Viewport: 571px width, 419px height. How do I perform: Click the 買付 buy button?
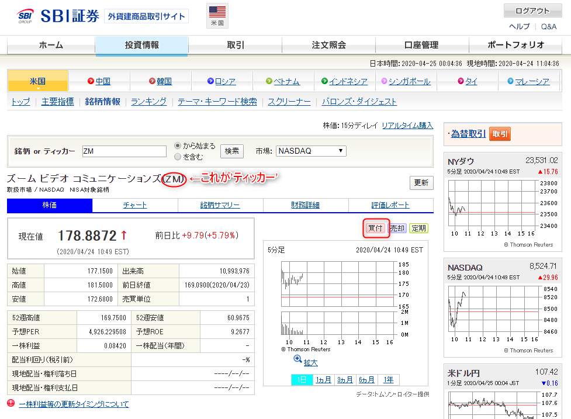coord(375,228)
